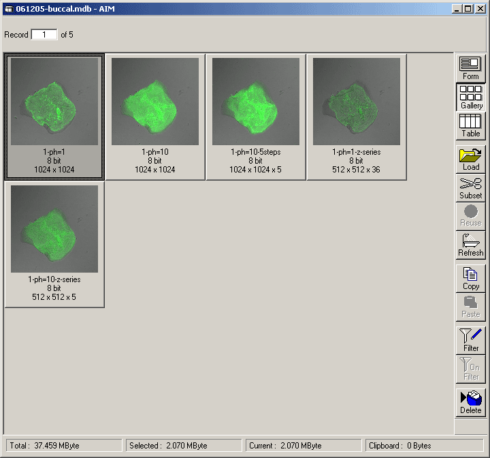Toggle the Filter On button
Screen dimensions: 490x458
[470, 369]
